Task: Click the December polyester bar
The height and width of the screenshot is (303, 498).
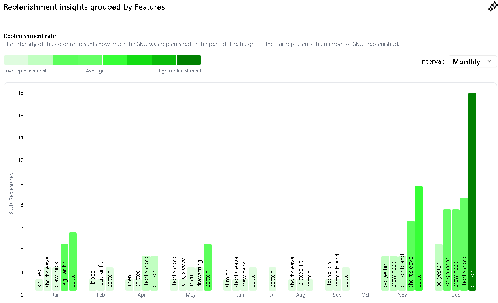Action: (439, 267)
